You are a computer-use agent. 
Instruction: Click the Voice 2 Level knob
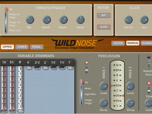pyautogui.click(x=130, y=86)
